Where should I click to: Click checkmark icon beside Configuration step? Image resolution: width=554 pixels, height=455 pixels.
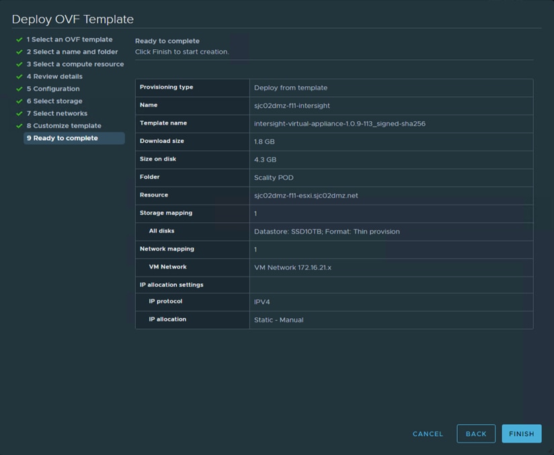coord(19,89)
